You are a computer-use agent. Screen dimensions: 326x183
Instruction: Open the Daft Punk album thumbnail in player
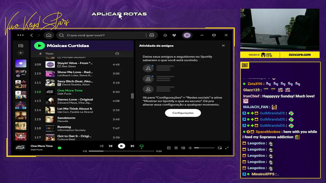(x=20, y=147)
